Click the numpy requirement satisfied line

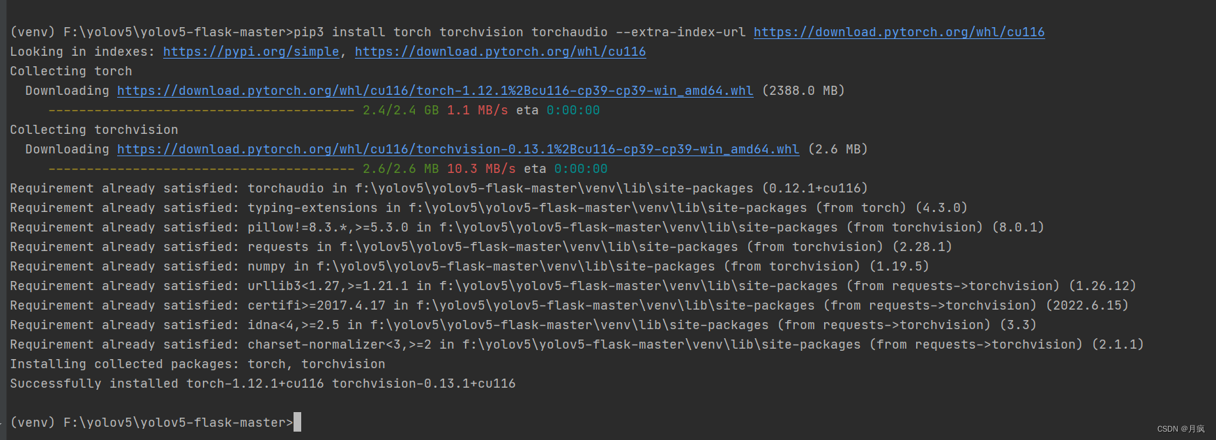click(469, 266)
